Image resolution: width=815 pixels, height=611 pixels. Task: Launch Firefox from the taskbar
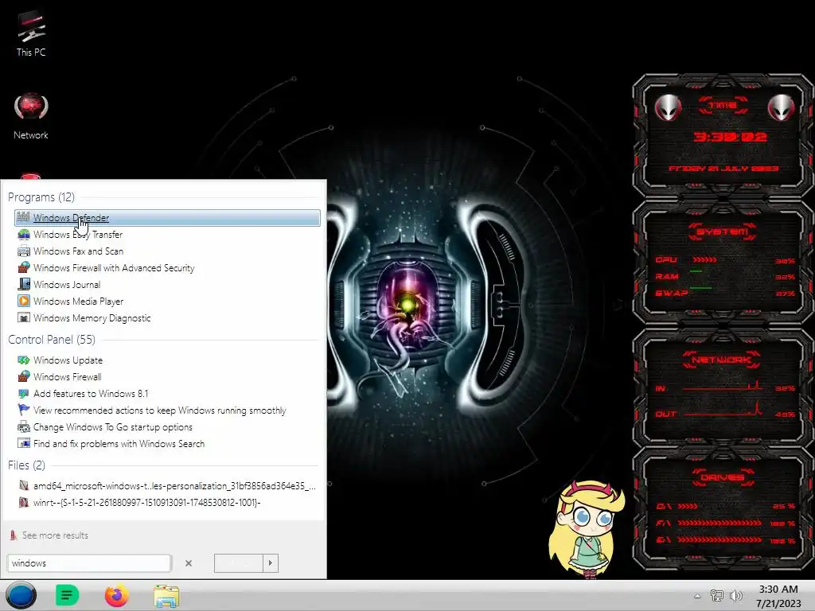tap(116, 595)
